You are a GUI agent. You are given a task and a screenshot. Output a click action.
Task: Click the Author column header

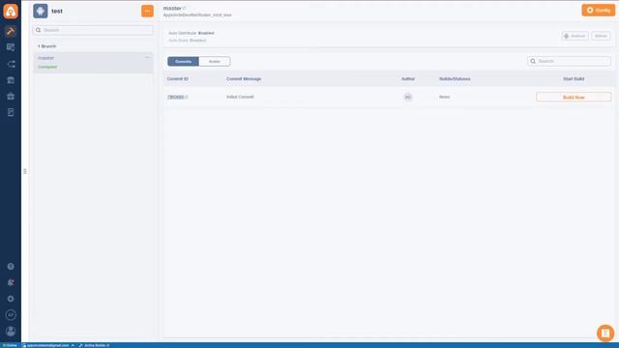408,79
